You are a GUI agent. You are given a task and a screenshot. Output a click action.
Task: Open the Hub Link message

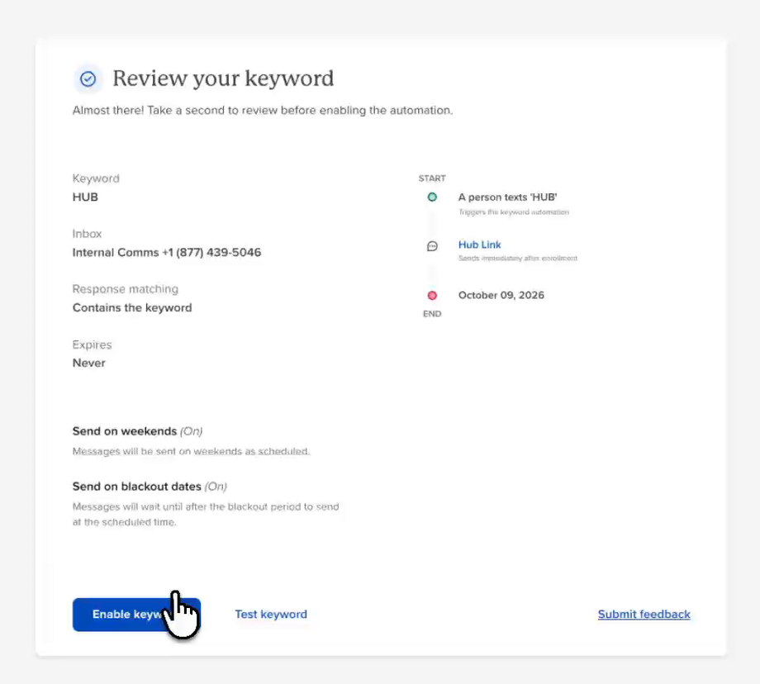pos(479,245)
